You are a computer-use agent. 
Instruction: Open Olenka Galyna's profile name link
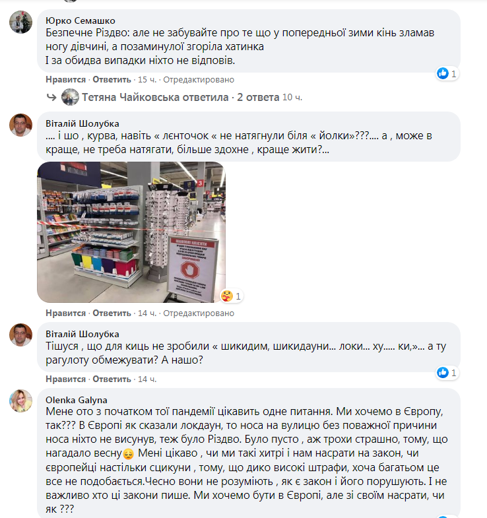coord(77,400)
